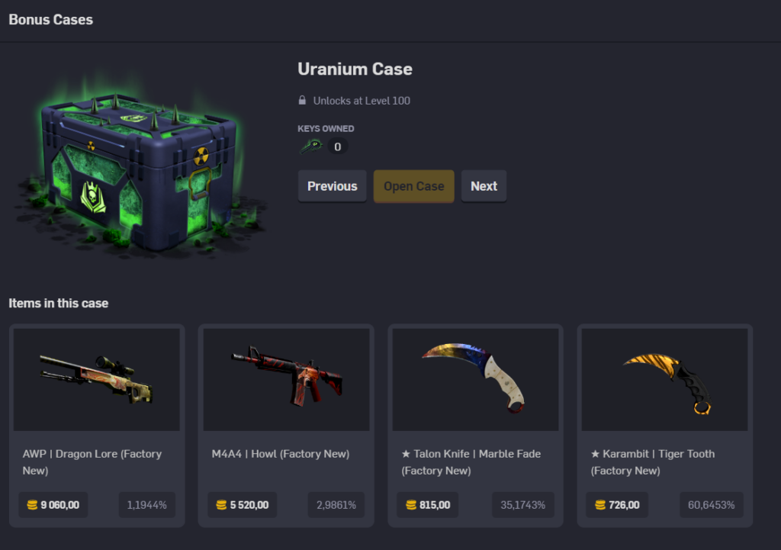Click the coin icon next to 726,00
This screenshot has height=550, width=781.
pos(600,505)
